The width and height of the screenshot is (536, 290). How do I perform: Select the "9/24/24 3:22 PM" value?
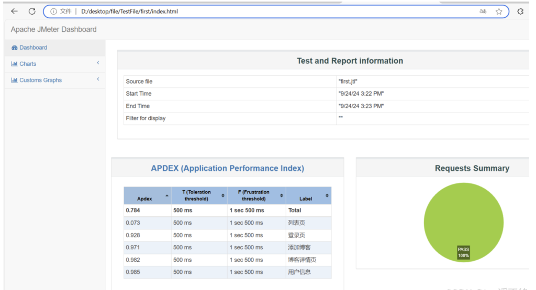[361, 94]
